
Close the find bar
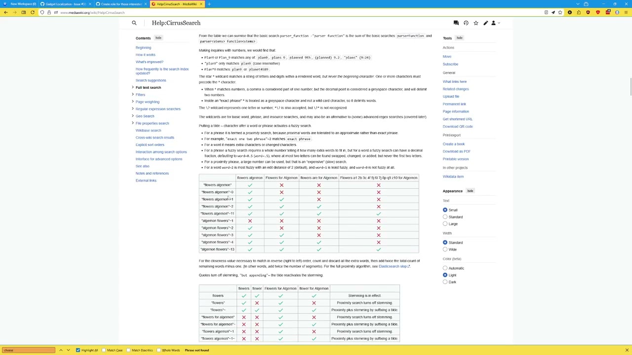tap(627, 350)
